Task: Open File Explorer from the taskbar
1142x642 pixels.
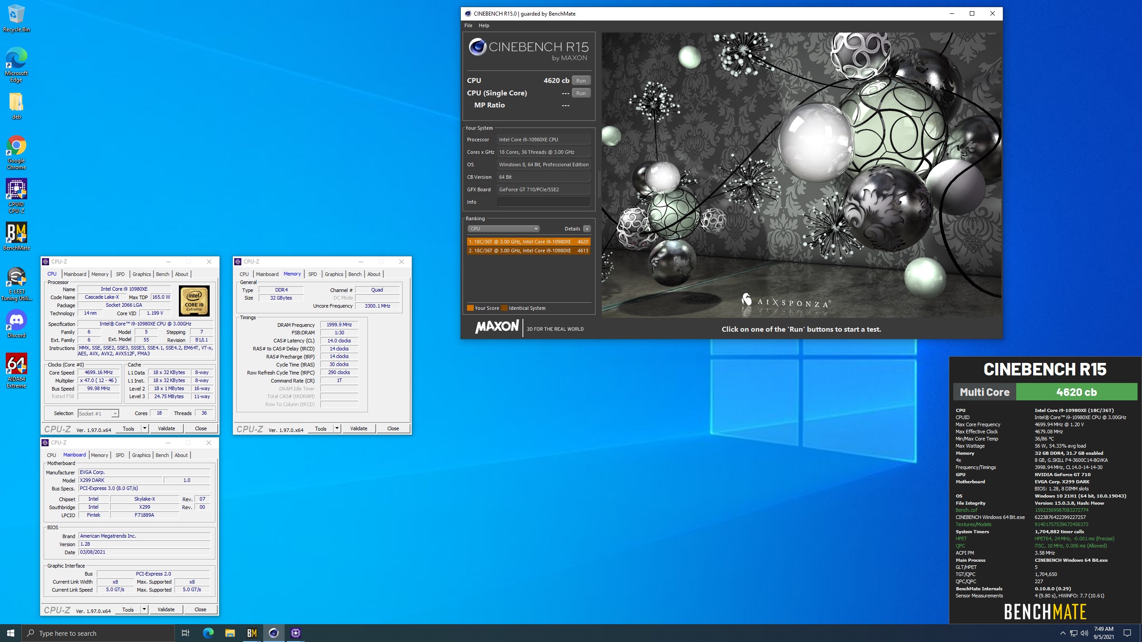Action: tap(230, 633)
